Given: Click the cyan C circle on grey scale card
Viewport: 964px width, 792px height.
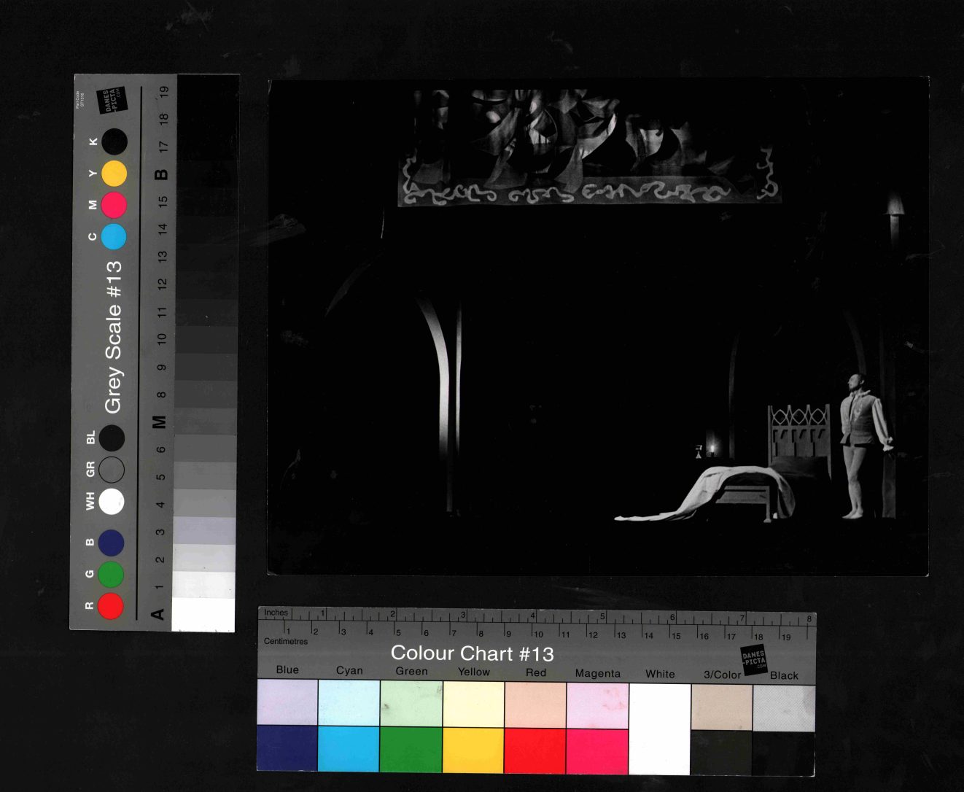Looking at the screenshot, I should [114, 237].
